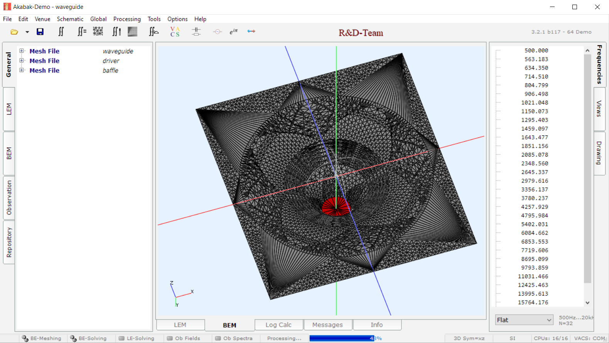Open the VACS viewer icon
Image resolution: width=609 pixels, height=343 pixels.
point(175,32)
